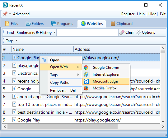168x138 pixels.
Task: Expand the Open With submenu
Action: (x=61, y=67)
